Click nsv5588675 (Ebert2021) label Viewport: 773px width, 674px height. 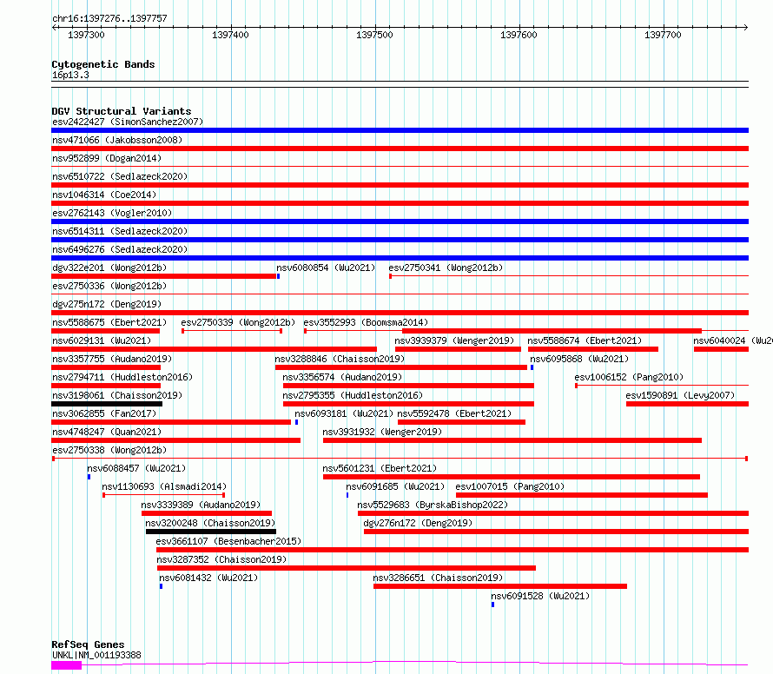[109, 322]
